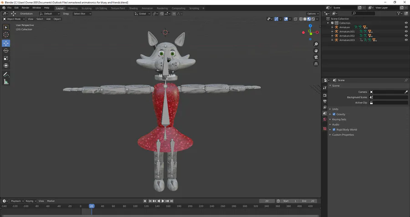The width and height of the screenshot is (410, 217).
Task: Select the Annotate tool
Action: tap(6, 75)
